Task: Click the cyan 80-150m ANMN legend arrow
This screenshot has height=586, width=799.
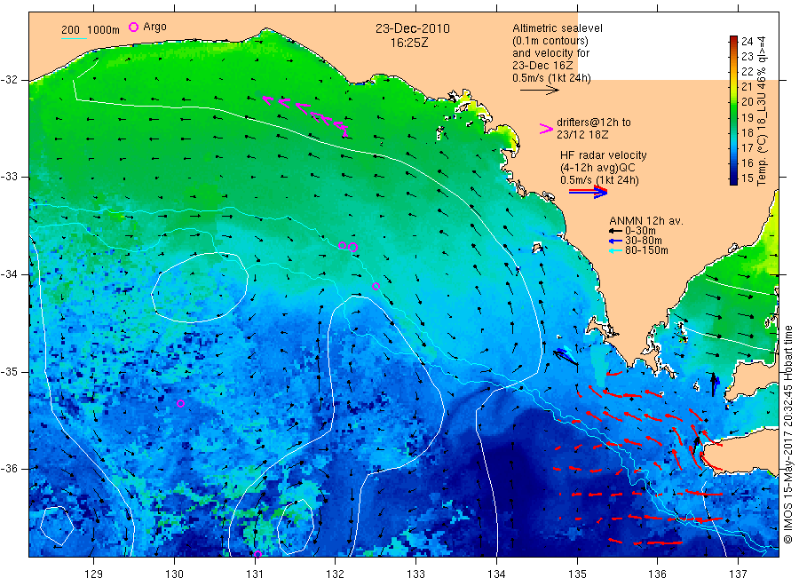Action: [615, 250]
